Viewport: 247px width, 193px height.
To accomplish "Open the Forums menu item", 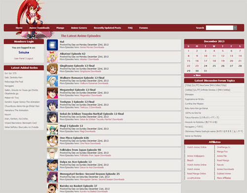I will point(143,28).
